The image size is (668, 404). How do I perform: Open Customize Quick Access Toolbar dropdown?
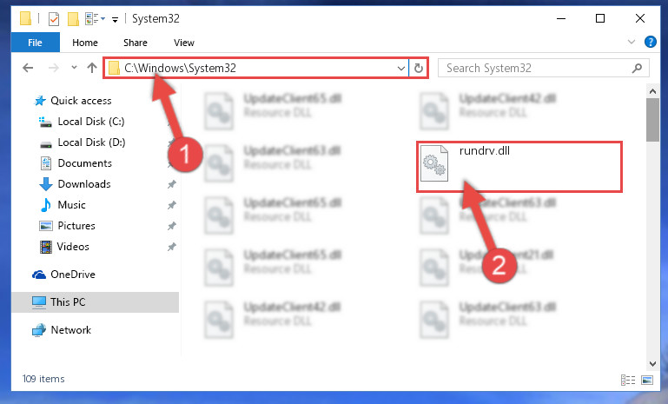click(115, 20)
